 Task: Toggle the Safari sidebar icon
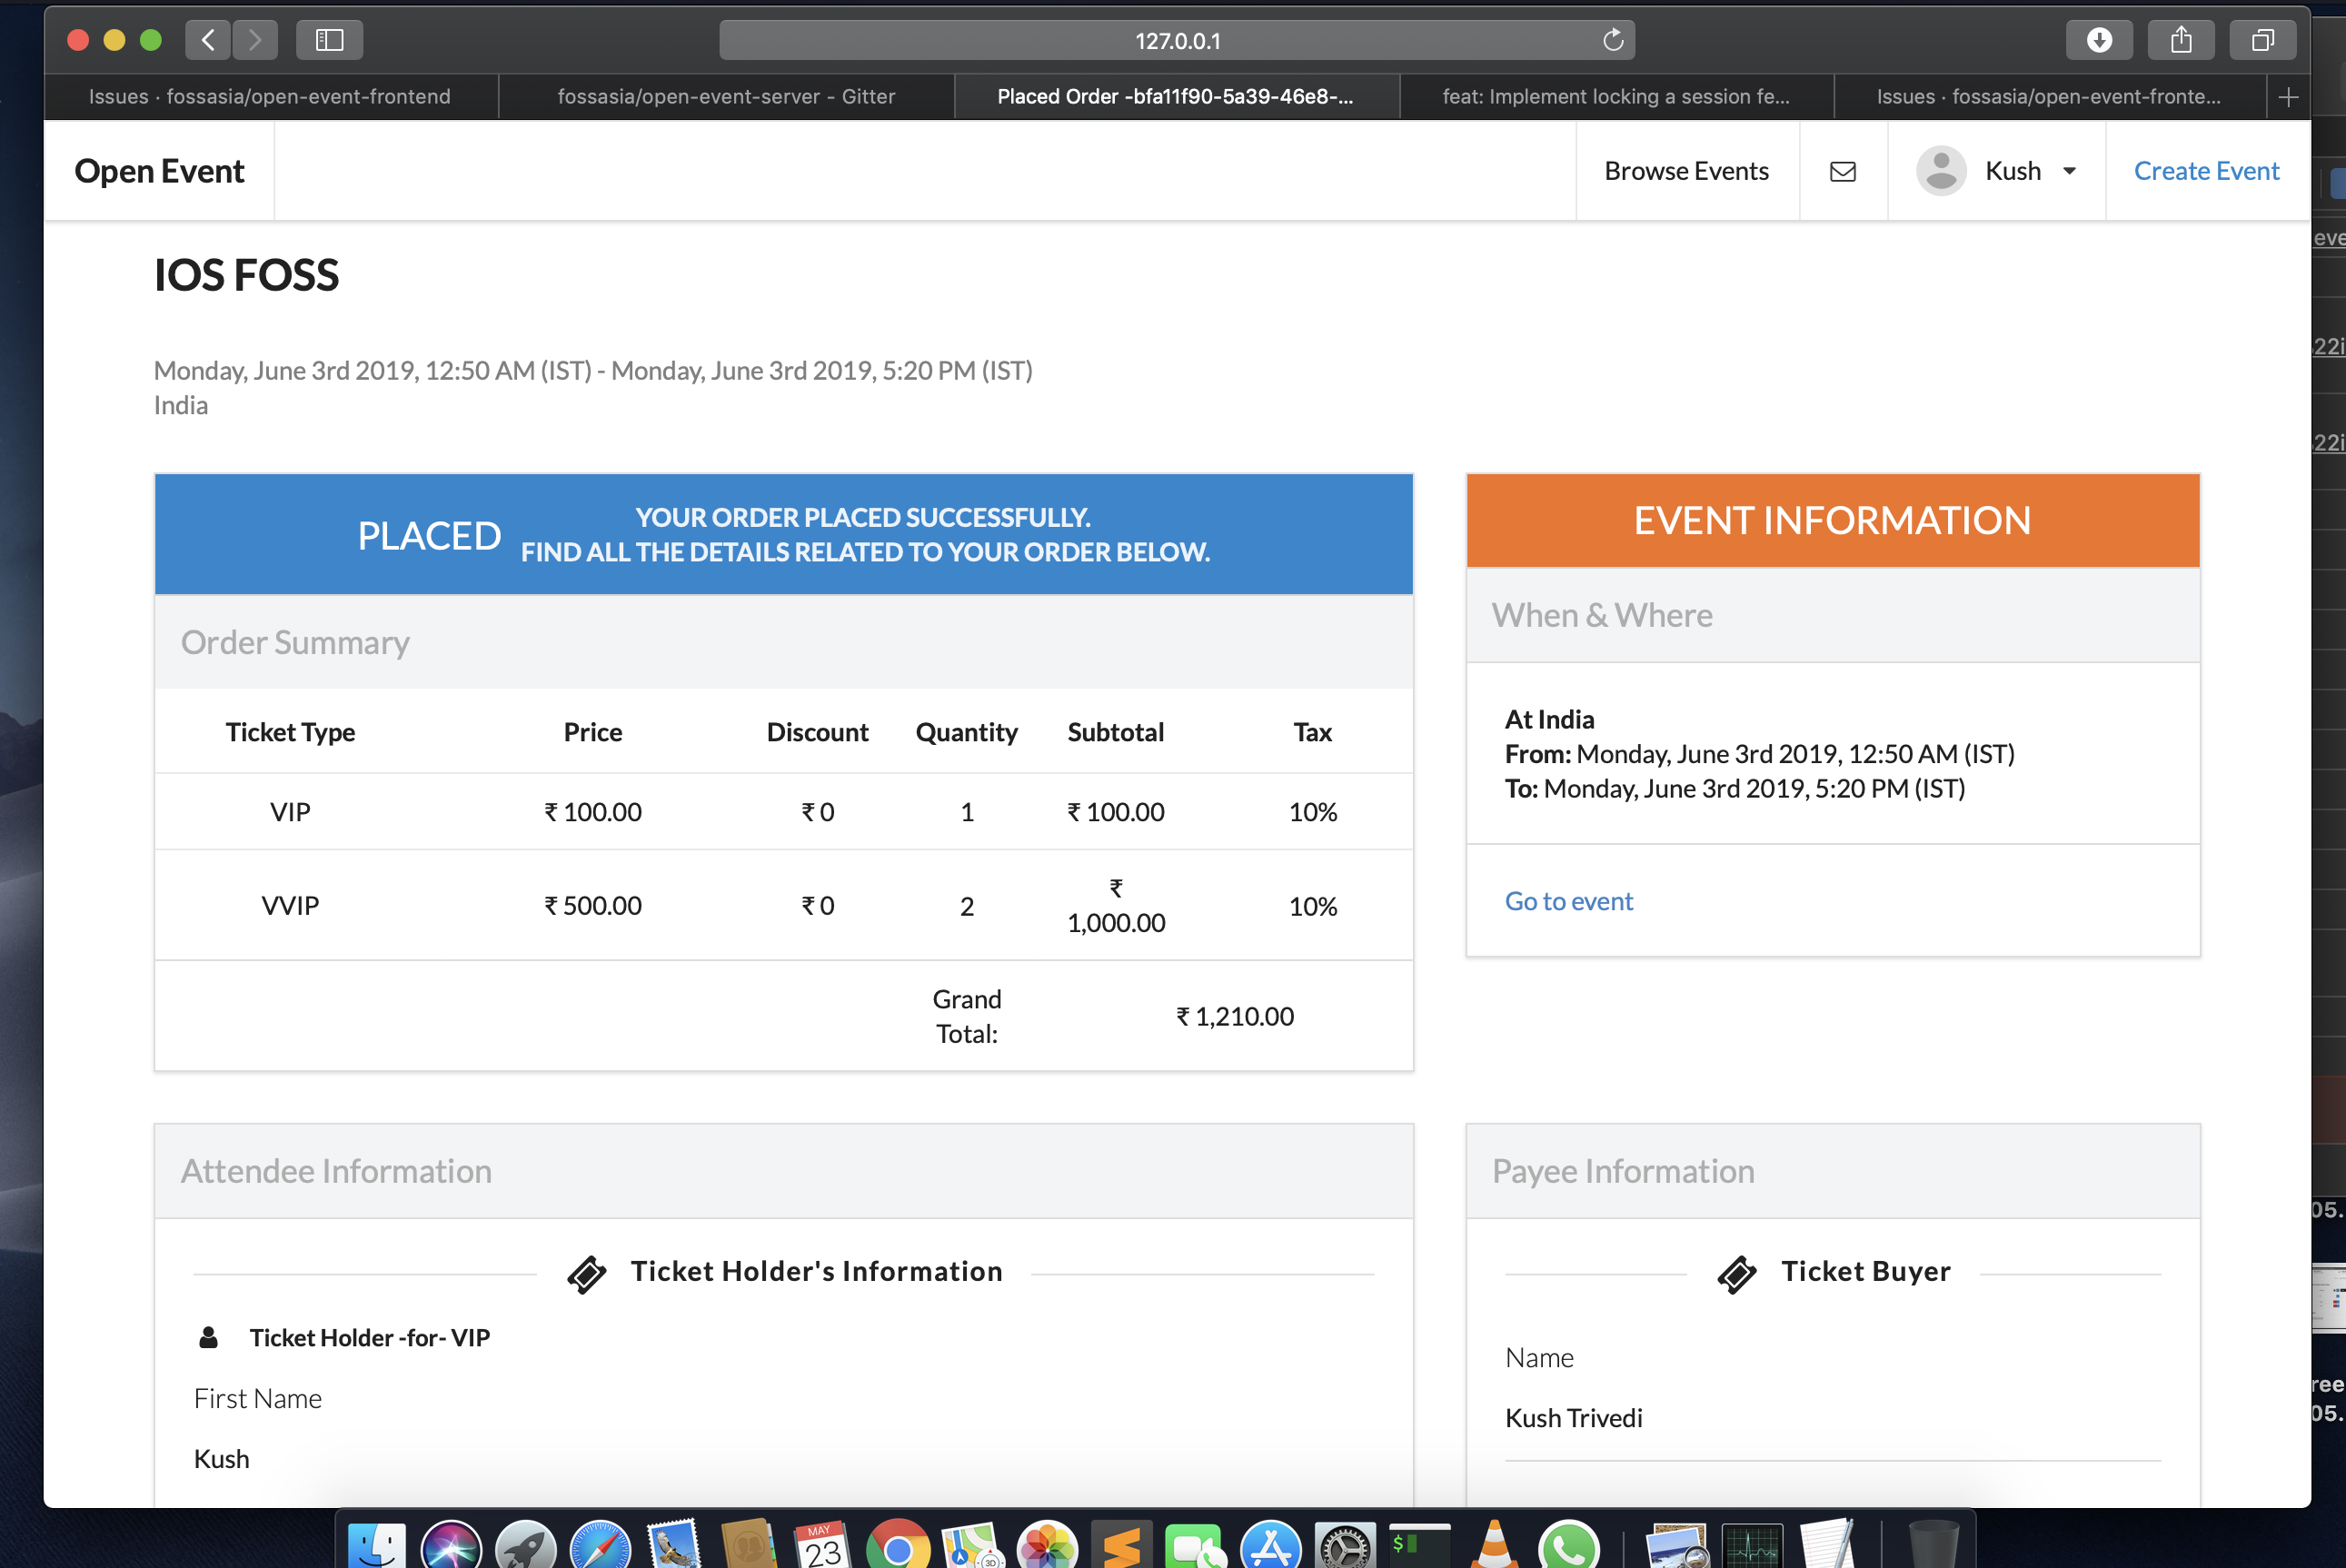tap(329, 40)
